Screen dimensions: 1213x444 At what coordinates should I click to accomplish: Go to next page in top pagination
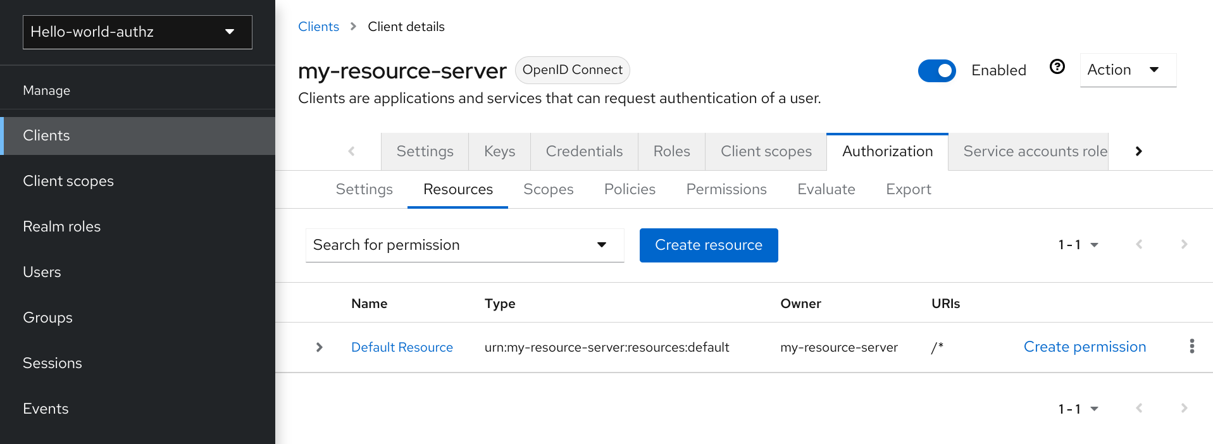[1183, 245]
